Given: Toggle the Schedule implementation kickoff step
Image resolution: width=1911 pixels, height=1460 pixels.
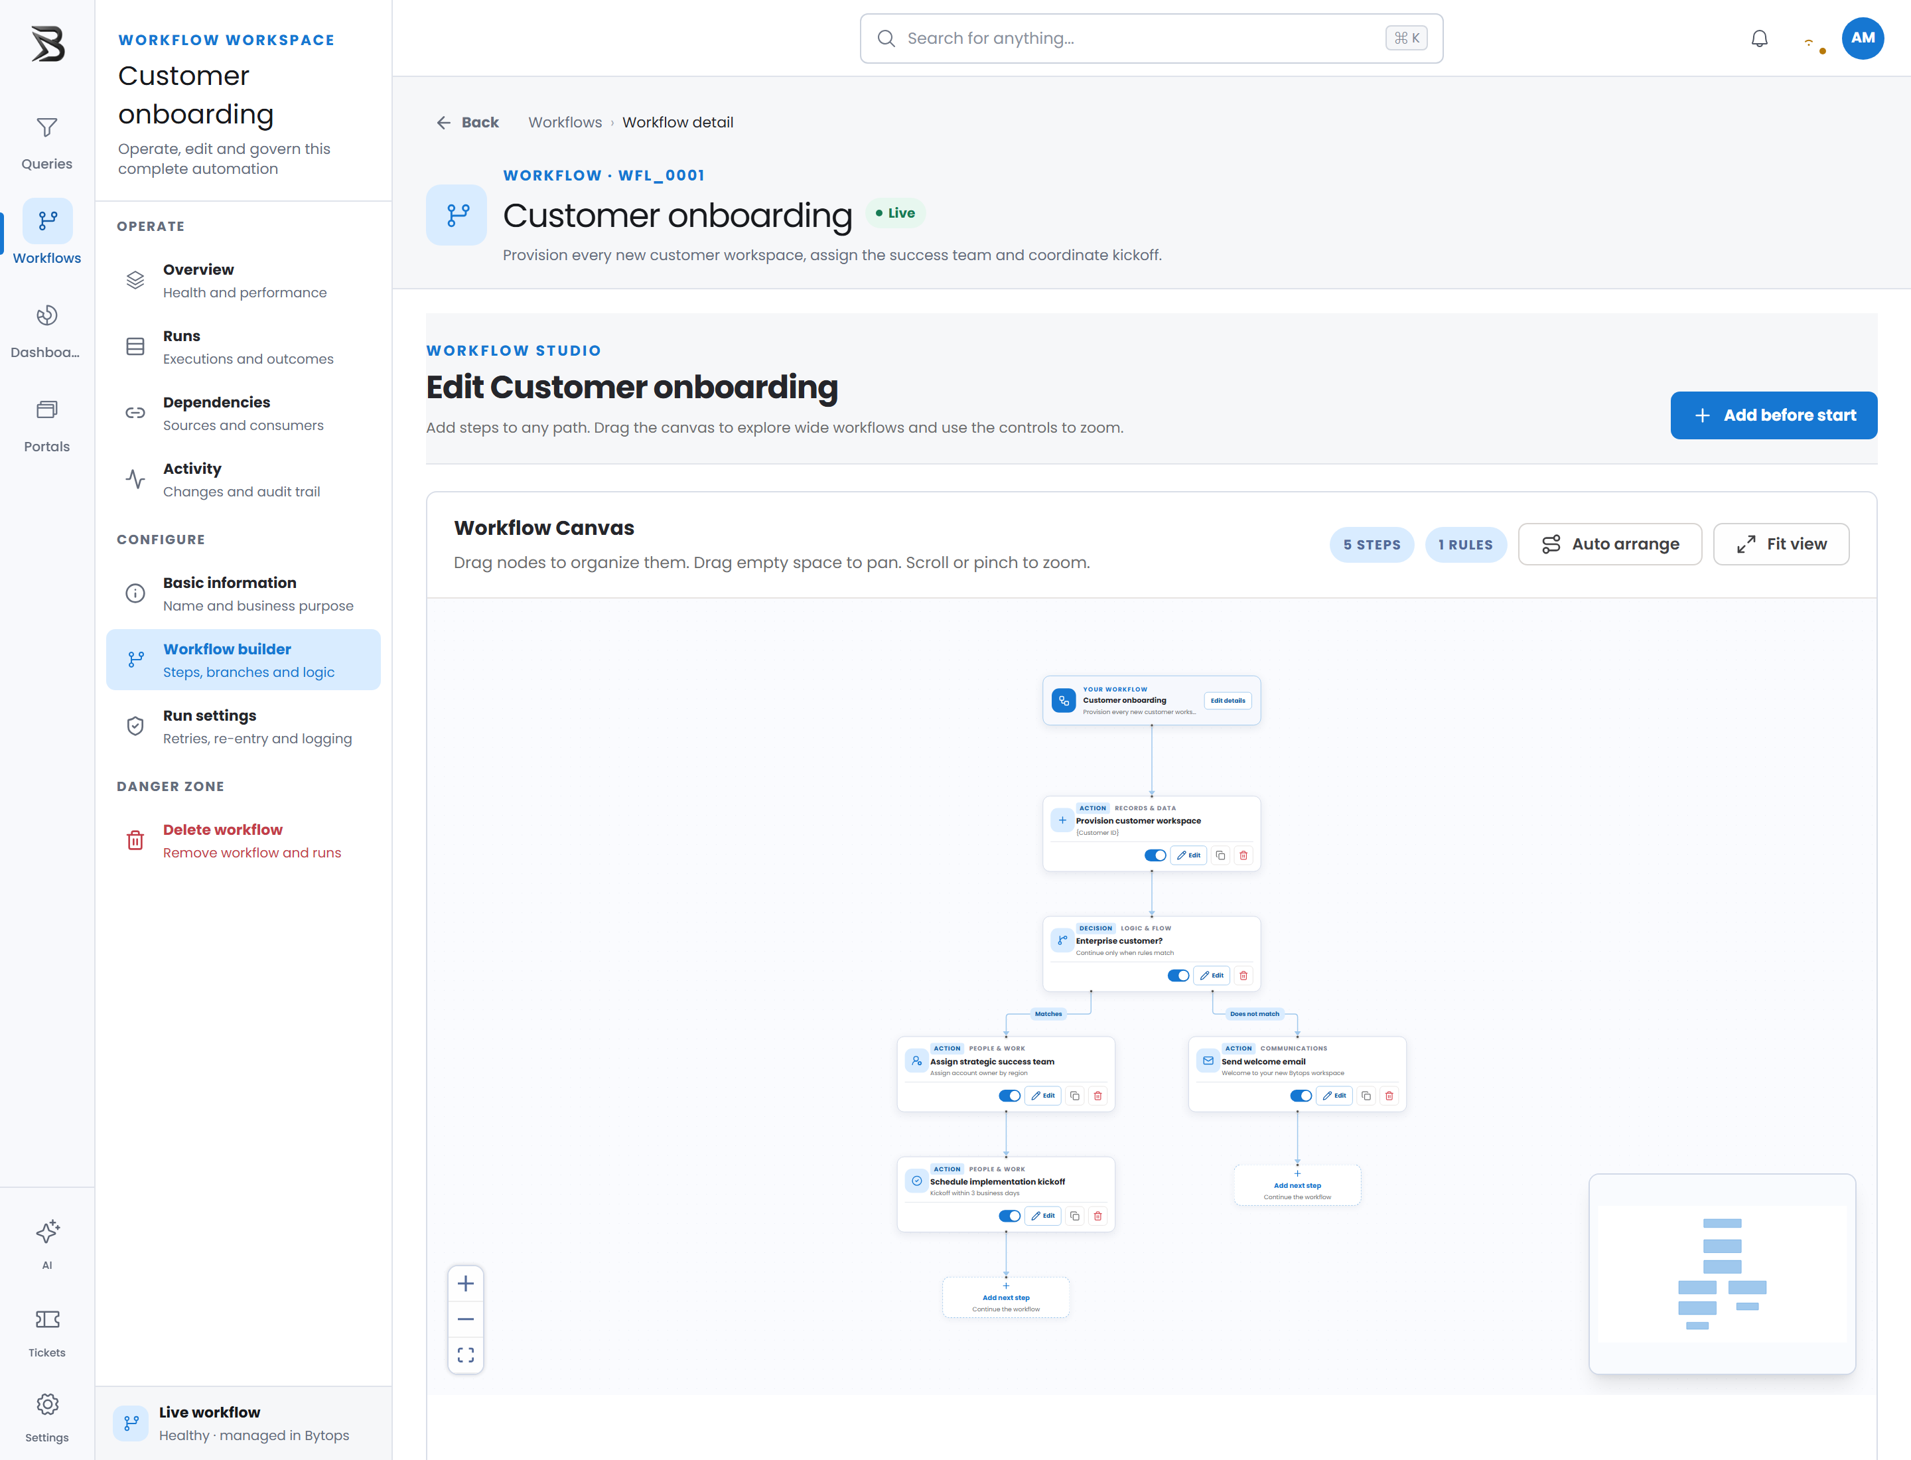Looking at the screenshot, I should pyautogui.click(x=1009, y=1216).
